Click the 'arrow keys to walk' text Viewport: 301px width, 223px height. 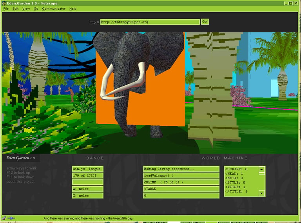[x=22, y=168]
